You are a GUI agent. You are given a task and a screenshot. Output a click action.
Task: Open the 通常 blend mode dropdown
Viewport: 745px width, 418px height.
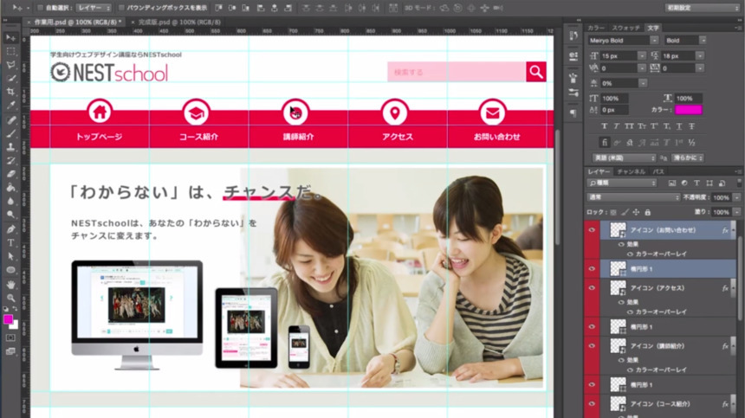pyautogui.click(x=634, y=197)
